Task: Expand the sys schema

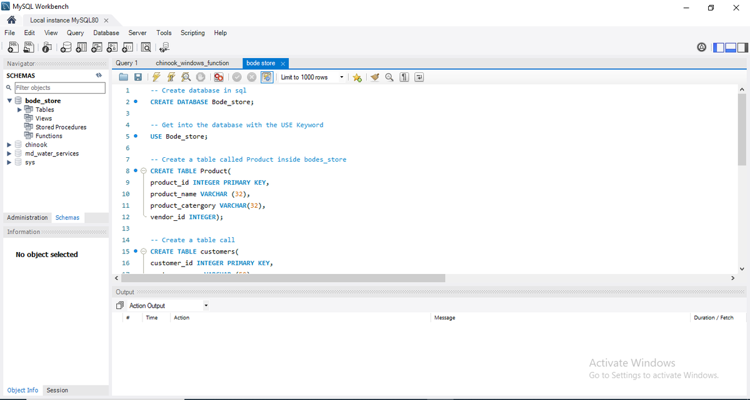Action: [9, 162]
